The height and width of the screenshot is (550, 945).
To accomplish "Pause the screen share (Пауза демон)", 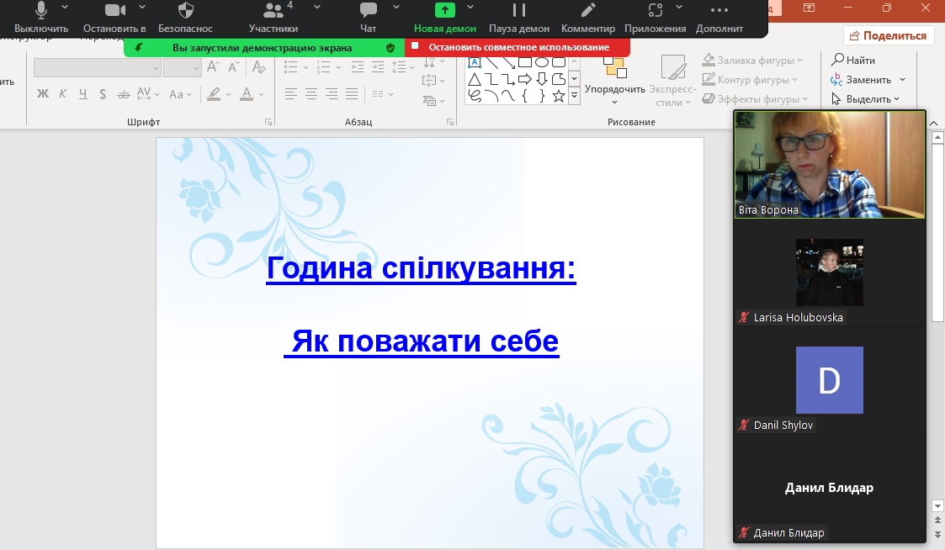I will 519,18.
